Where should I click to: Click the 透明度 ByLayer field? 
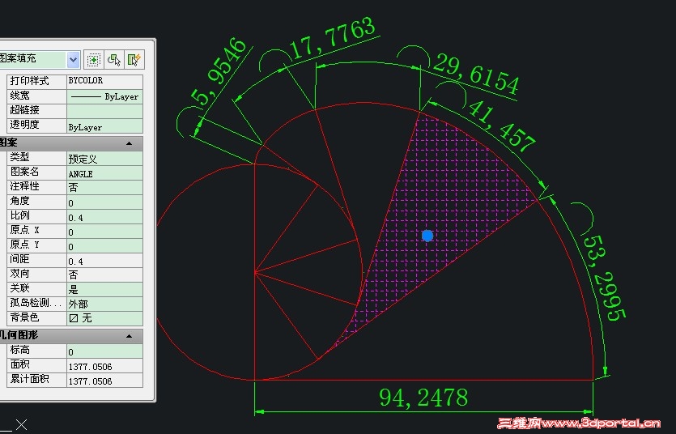tap(104, 126)
